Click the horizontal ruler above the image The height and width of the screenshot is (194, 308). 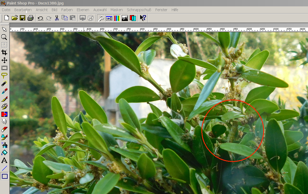159,30
